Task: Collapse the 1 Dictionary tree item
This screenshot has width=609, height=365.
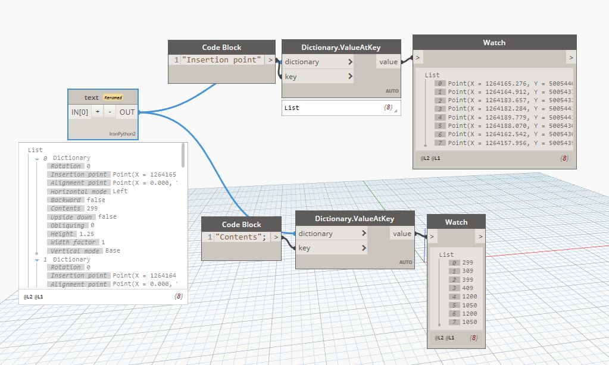Action: (x=37, y=260)
